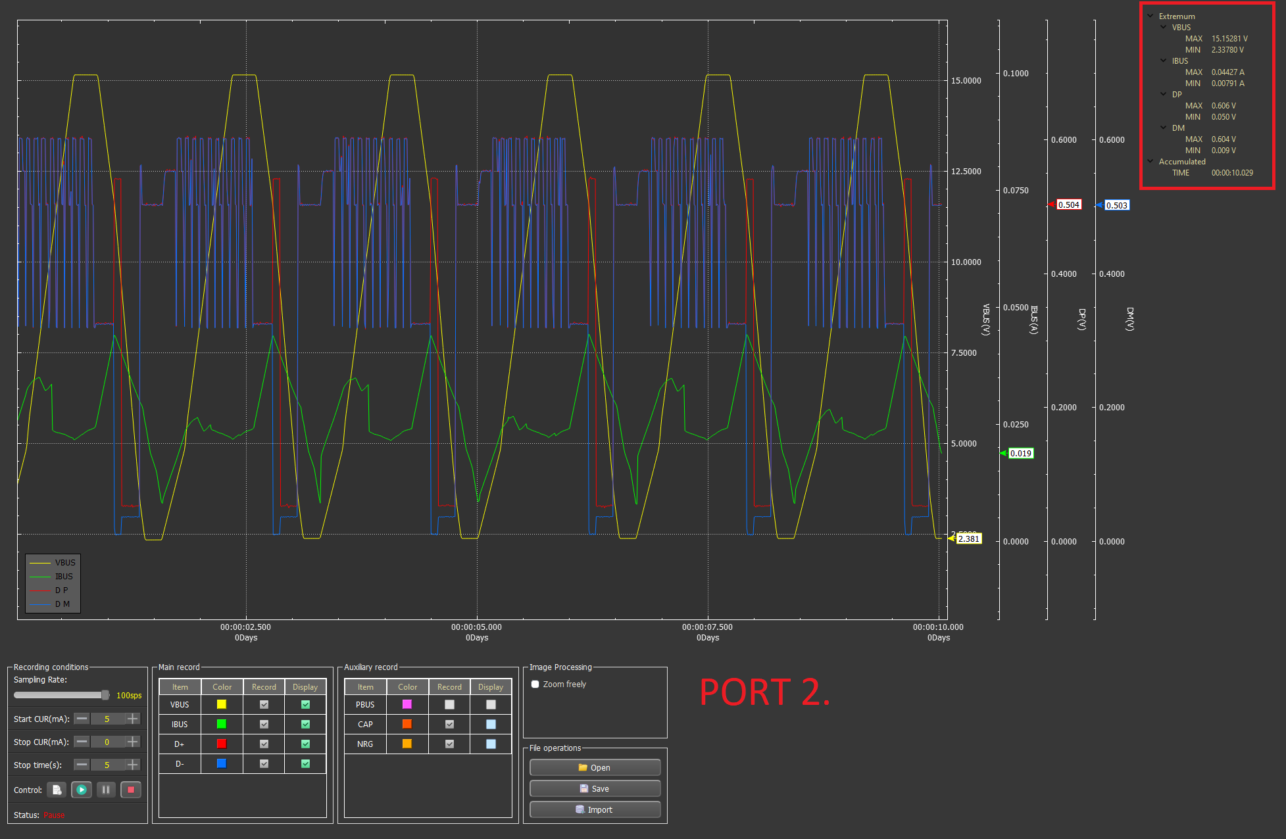This screenshot has width=1286, height=839.
Task: Stop the recording with the red square
Action: click(x=131, y=790)
